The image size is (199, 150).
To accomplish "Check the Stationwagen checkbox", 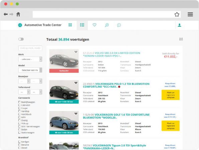I will (x=19, y=132).
